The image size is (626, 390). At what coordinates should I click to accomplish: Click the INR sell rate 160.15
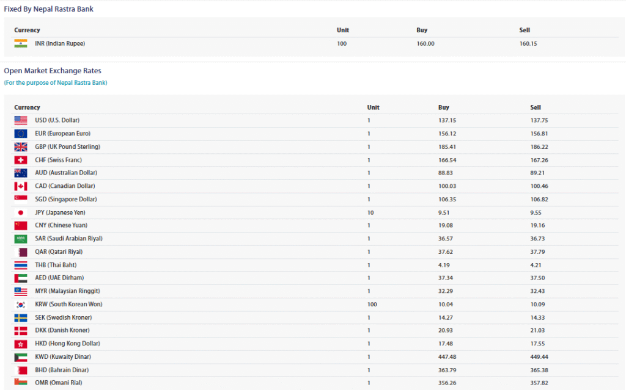[528, 43]
